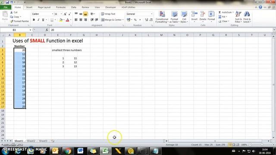The height and width of the screenshot is (155, 276).
Task: Open the Font name dropdown showing Calibri
Action: 53,14
